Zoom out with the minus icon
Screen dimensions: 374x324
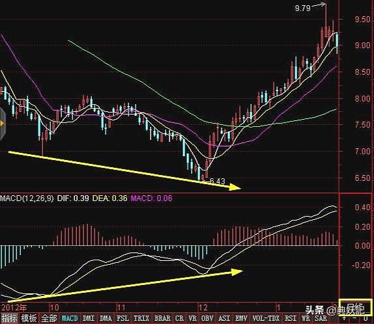[355, 319]
